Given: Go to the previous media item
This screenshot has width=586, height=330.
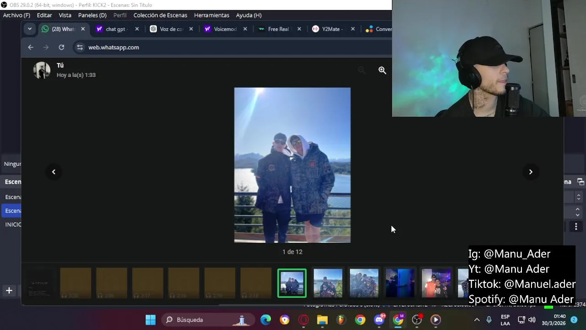Looking at the screenshot, I should [54, 172].
